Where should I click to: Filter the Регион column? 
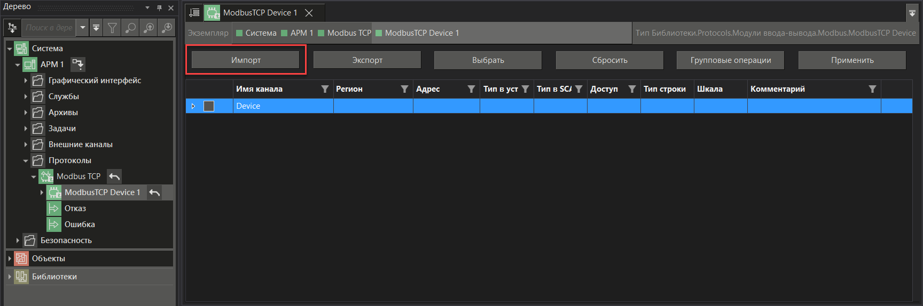[x=404, y=89]
